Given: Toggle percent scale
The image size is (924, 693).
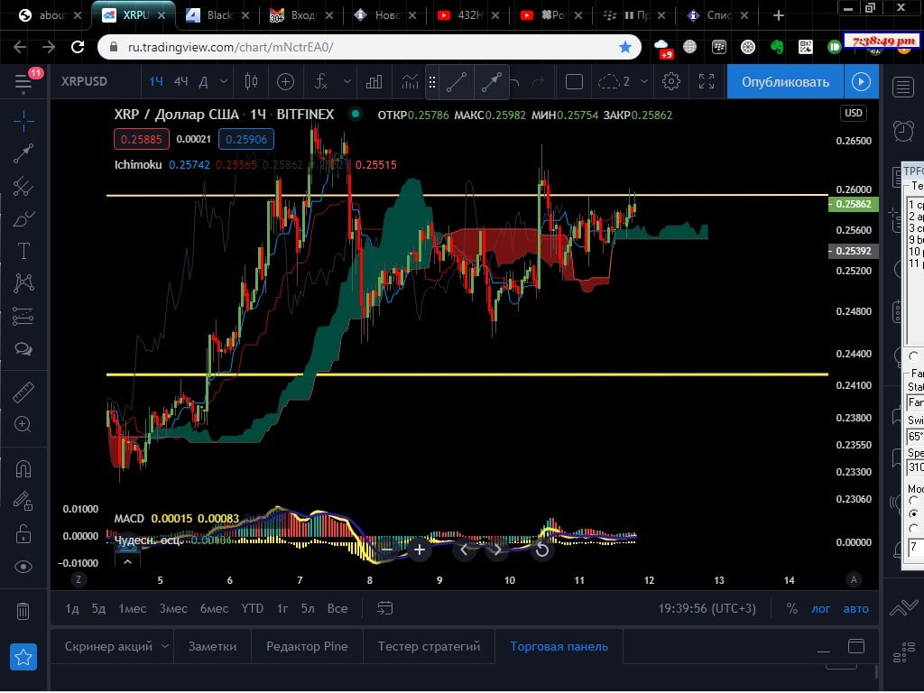Looking at the screenshot, I should [x=791, y=609].
